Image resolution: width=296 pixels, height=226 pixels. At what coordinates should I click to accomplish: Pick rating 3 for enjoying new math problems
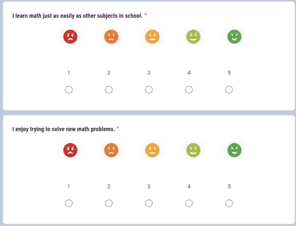coord(149,203)
